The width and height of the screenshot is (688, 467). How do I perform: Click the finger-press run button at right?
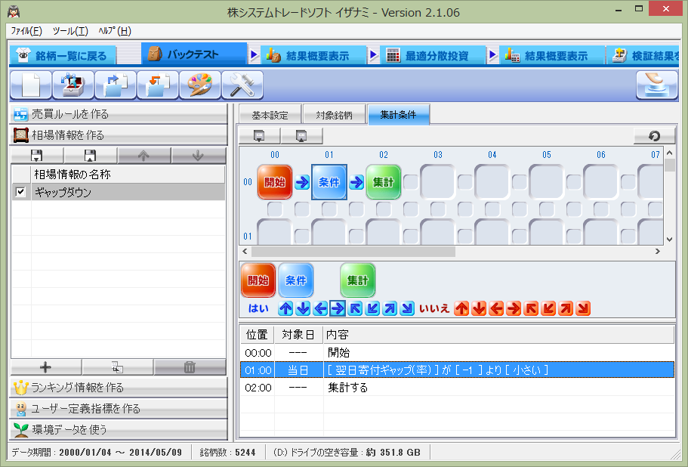click(x=657, y=85)
